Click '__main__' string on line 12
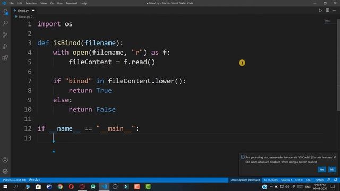This screenshot has height=191, width=340. (x=116, y=128)
